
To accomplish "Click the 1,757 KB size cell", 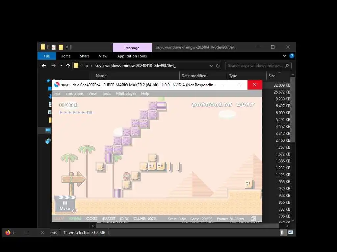I will [x=283, y=147].
